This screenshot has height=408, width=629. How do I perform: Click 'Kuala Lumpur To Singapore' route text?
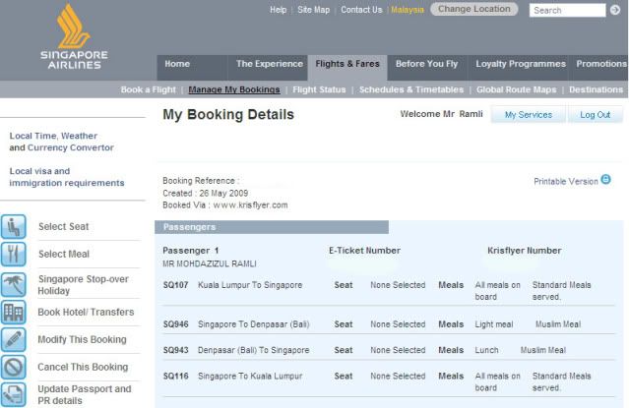tap(250, 285)
